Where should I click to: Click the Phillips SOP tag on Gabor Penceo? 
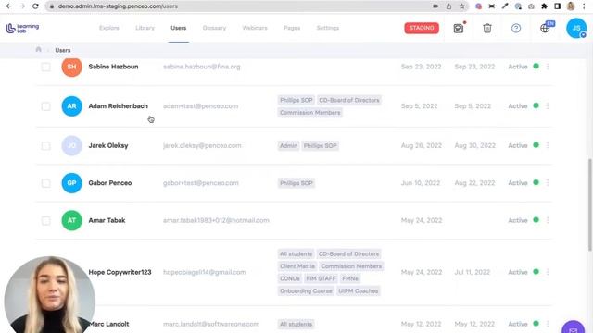pos(296,183)
